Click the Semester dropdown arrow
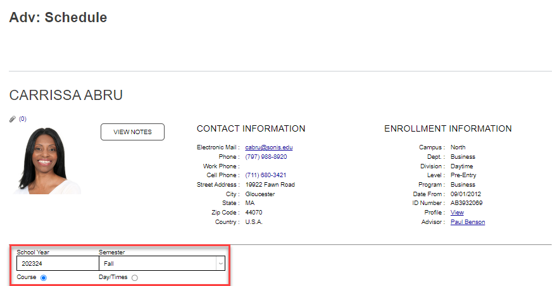557x286 pixels. coord(221,264)
